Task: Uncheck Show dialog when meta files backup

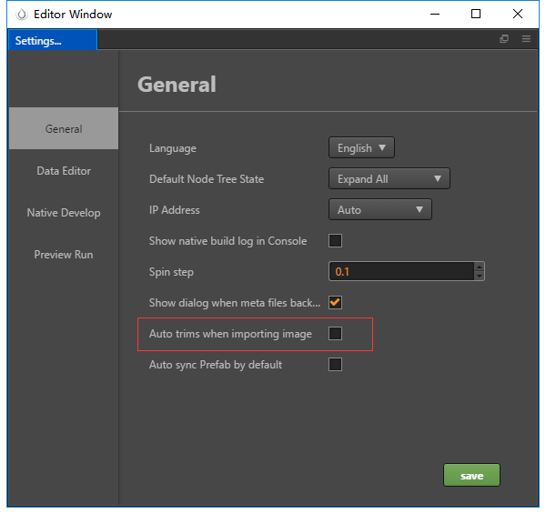Action: tap(335, 302)
